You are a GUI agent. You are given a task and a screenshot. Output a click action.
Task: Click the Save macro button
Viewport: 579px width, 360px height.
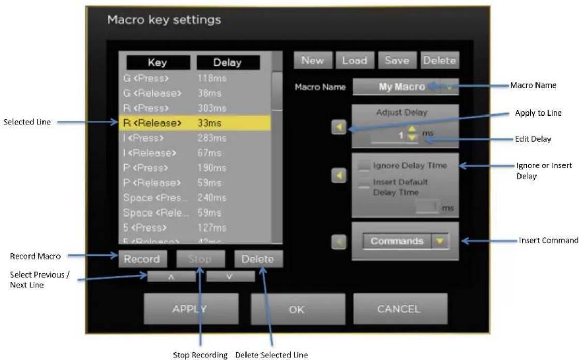click(x=397, y=60)
